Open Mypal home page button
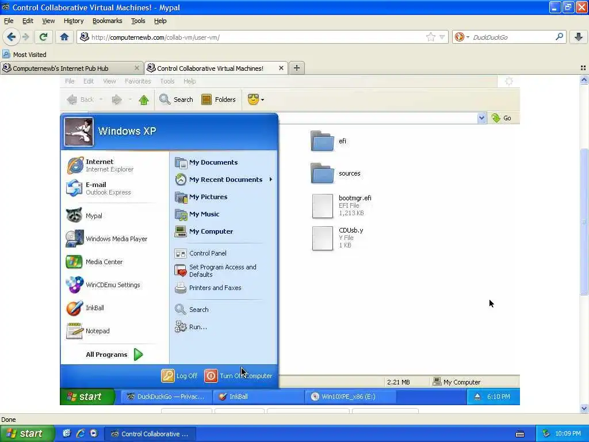This screenshot has width=589, height=442. coord(64,37)
